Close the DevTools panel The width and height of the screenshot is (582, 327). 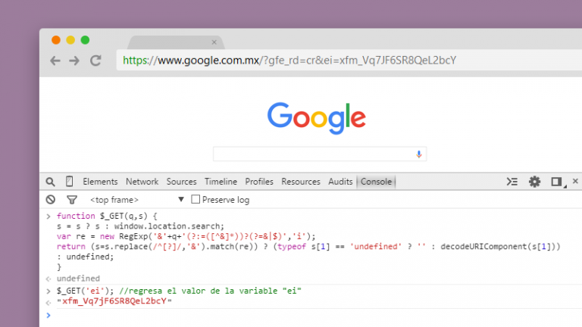tap(575, 181)
